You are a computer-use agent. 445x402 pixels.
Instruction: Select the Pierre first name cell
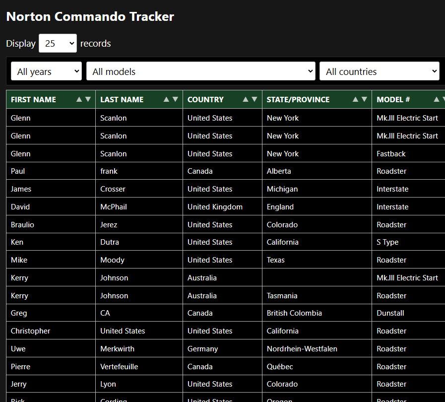pos(51,366)
